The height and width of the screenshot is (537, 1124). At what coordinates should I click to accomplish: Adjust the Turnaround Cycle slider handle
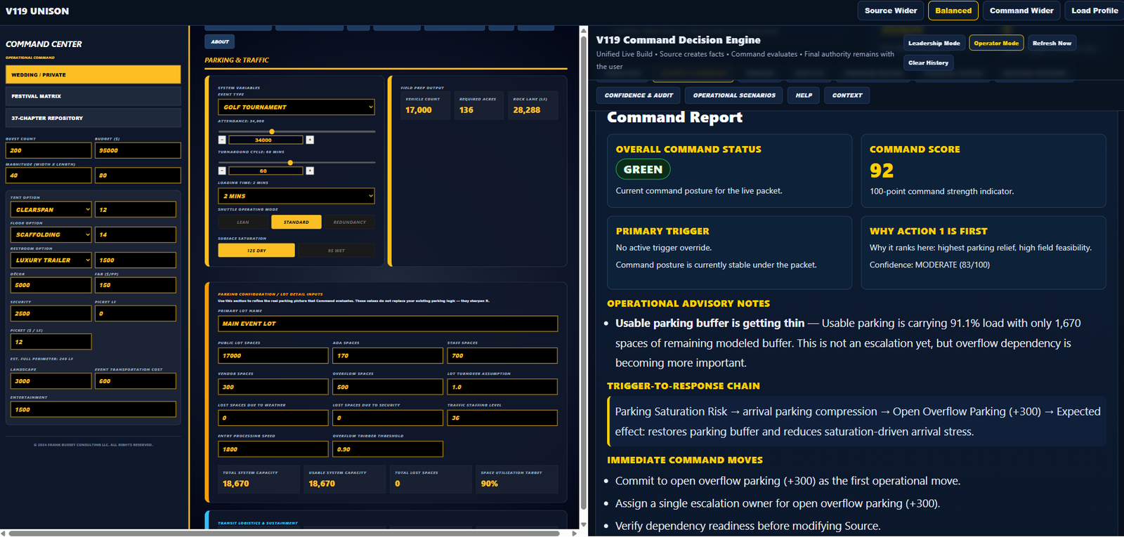pyautogui.click(x=290, y=162)
